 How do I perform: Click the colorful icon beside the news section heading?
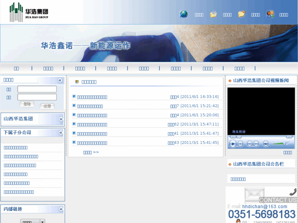(77, 82)
